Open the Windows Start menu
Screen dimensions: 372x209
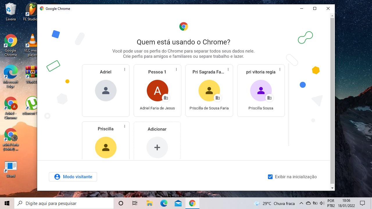point(7,203)
